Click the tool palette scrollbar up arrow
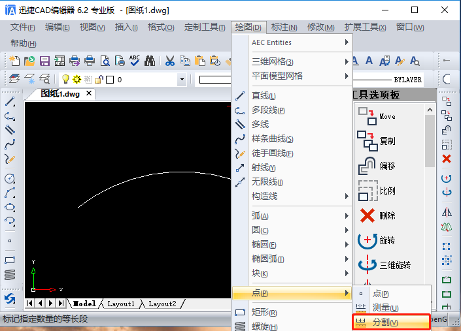 pos(430,110)
